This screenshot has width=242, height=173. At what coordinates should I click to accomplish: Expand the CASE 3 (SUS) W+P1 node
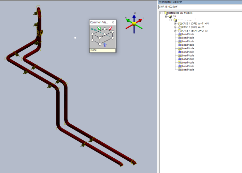click(x=175, y=27)
